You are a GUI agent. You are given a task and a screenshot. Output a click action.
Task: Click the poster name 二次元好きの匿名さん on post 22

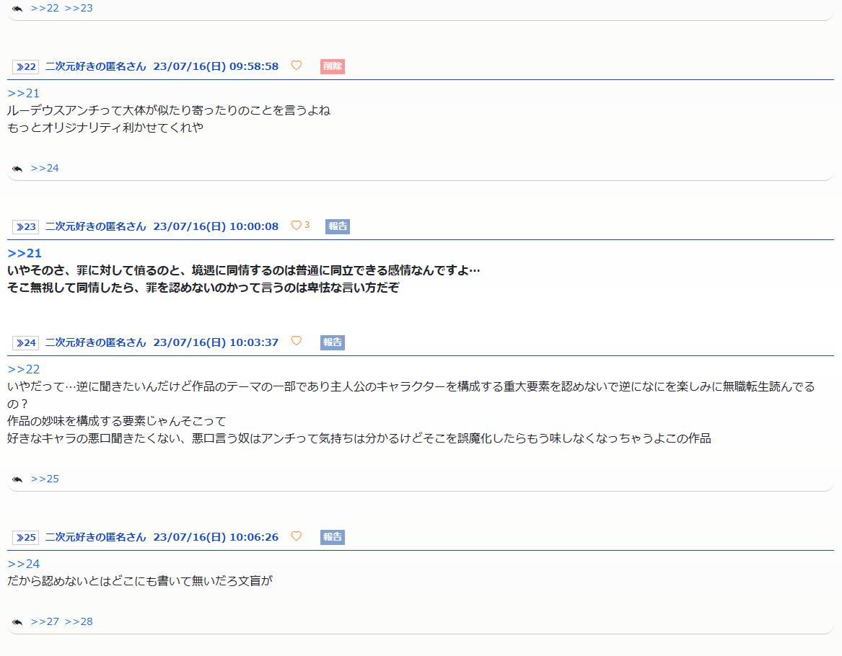pos(95,66)
